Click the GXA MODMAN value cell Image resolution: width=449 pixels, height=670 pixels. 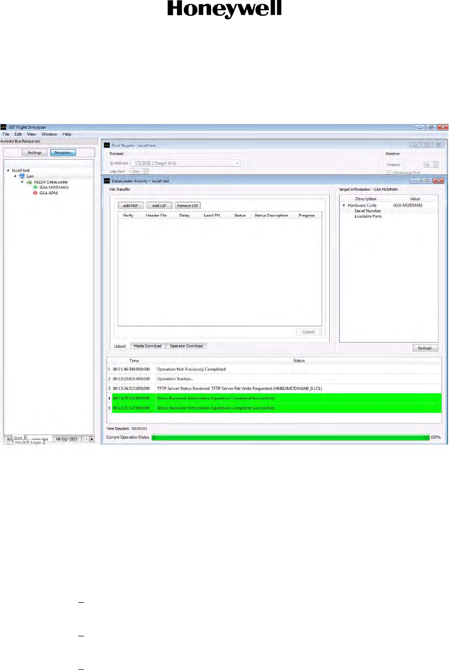click(x=408, y=205)
